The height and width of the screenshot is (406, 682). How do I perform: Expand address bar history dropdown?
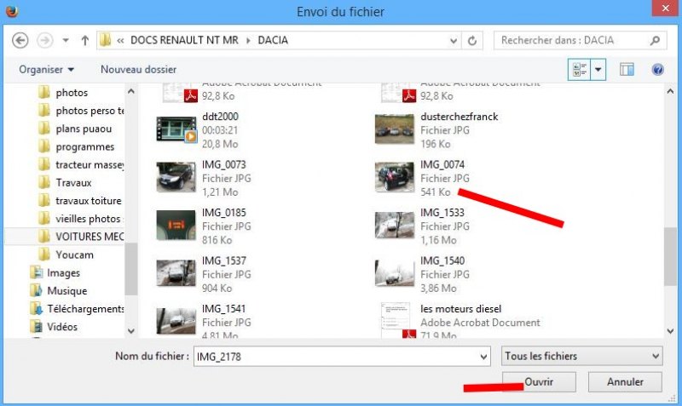(x=454, y=41)
